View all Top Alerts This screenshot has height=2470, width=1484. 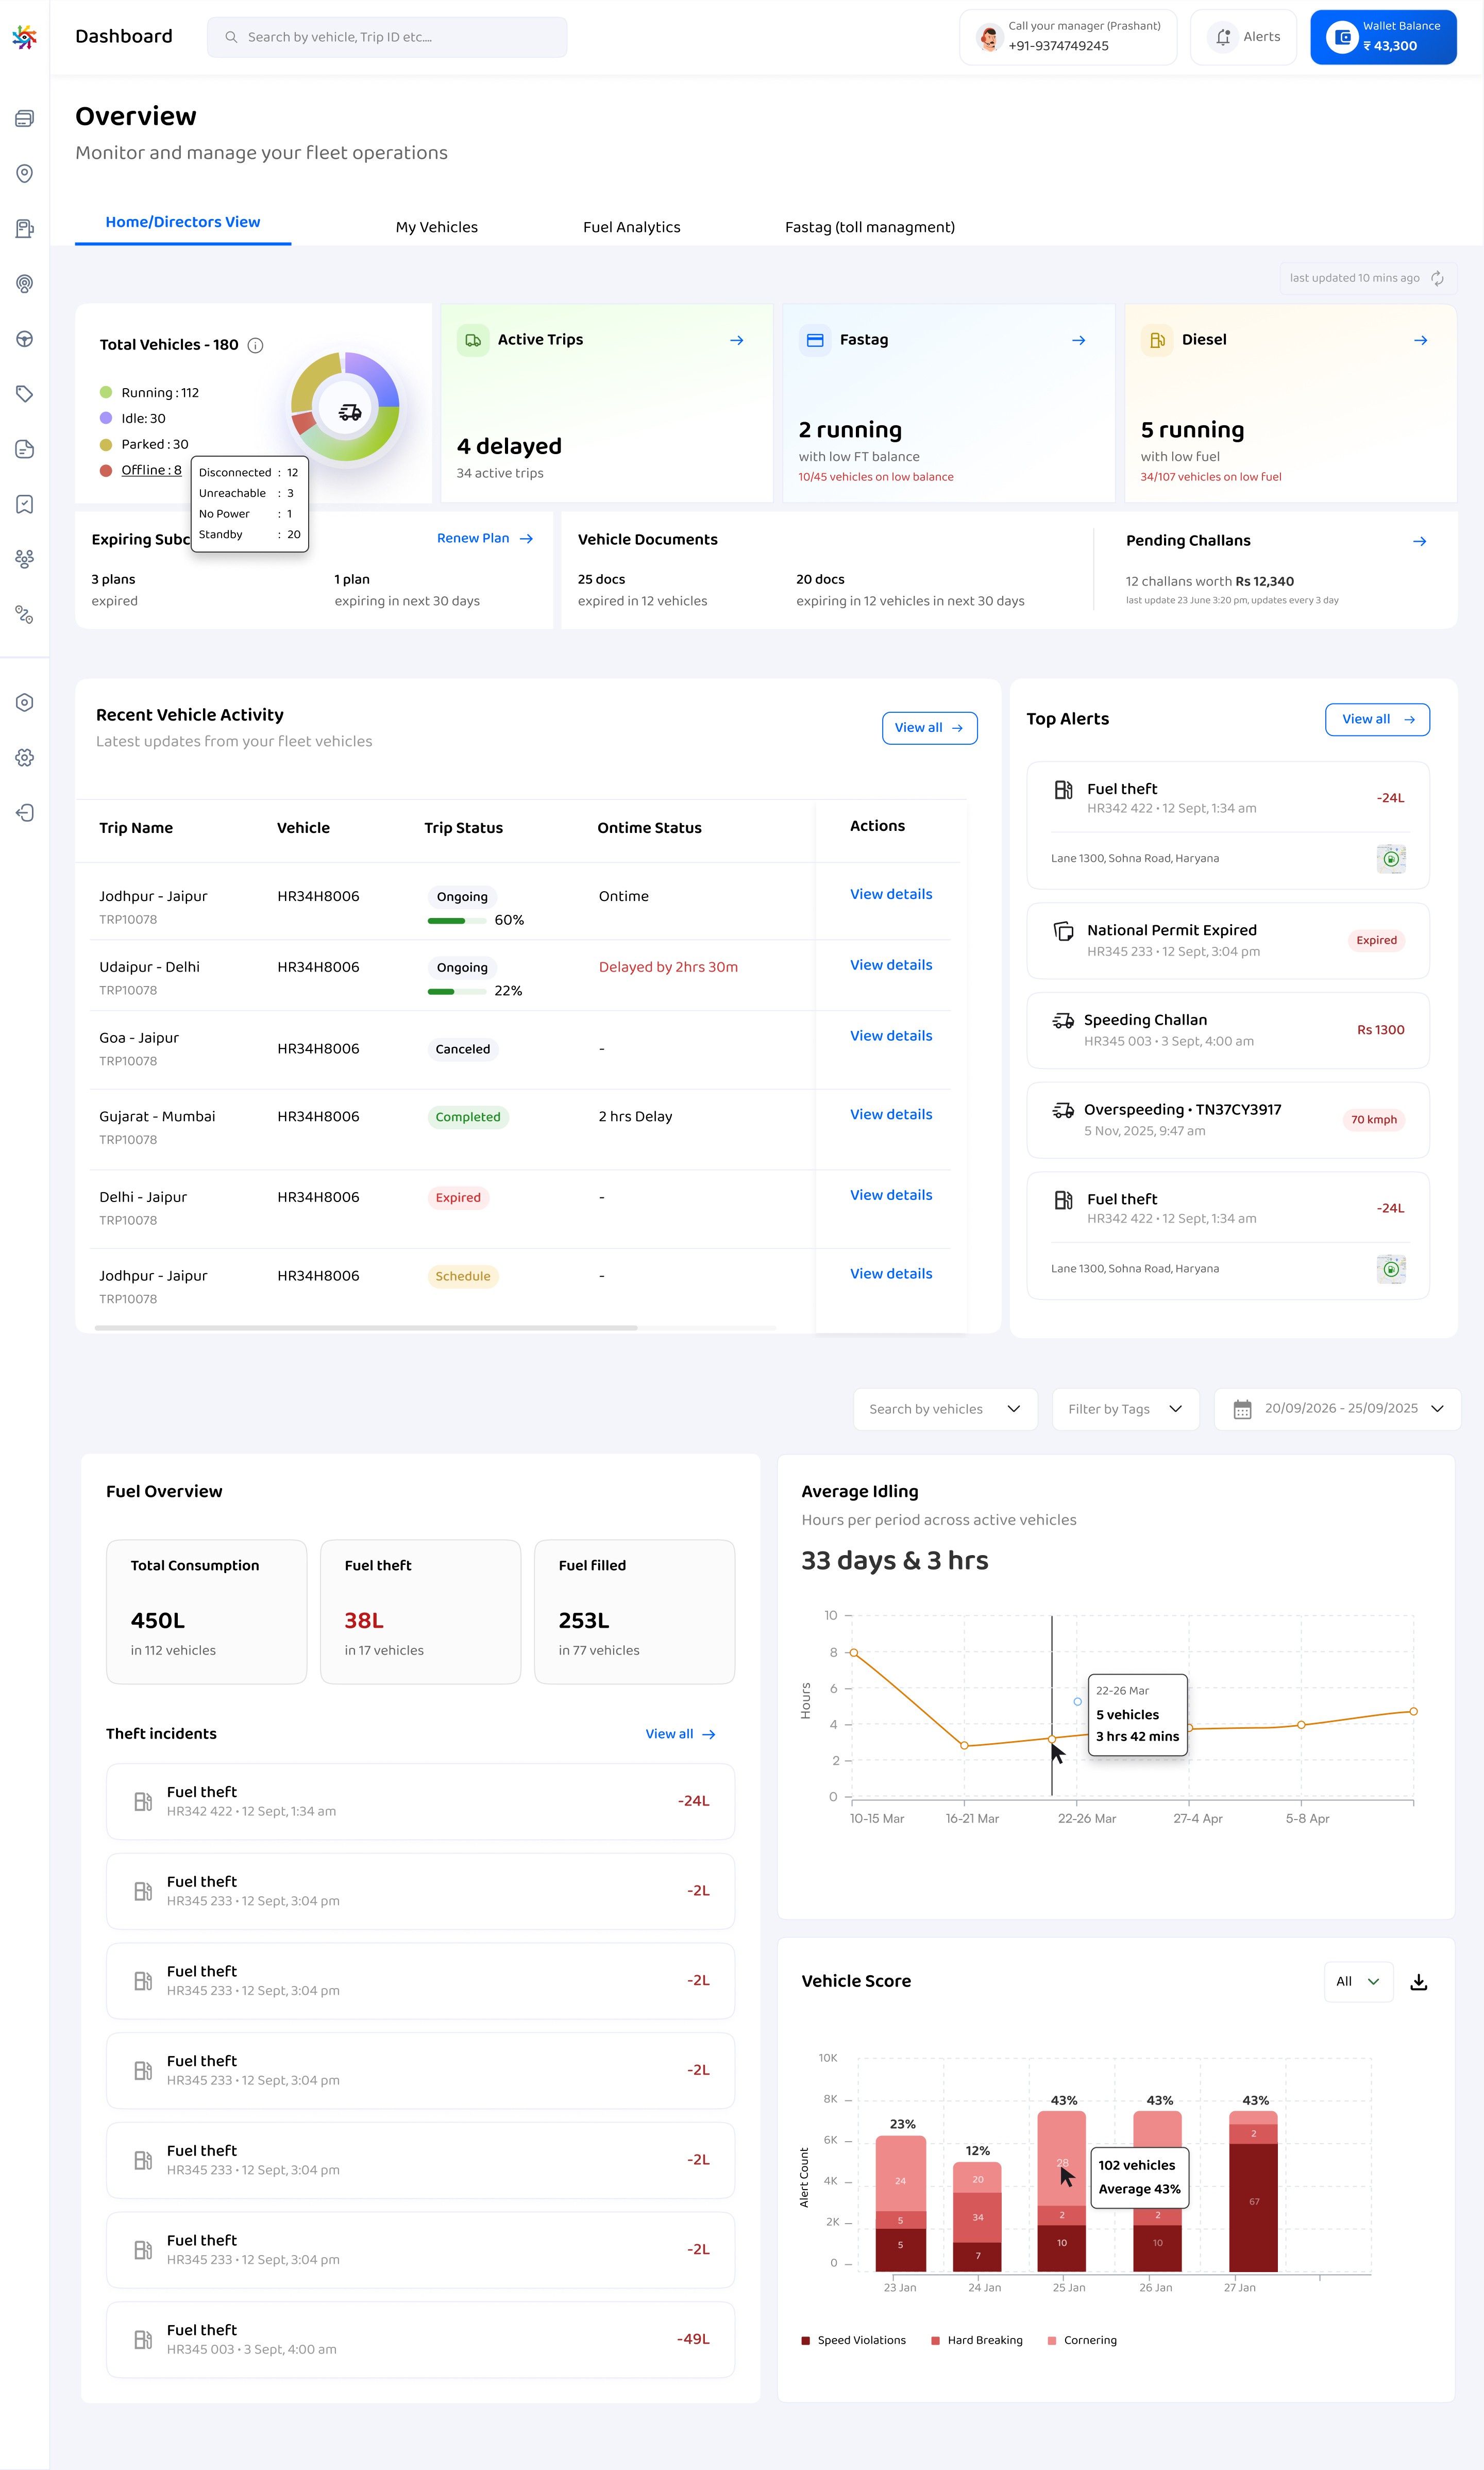coord(1377,719)
